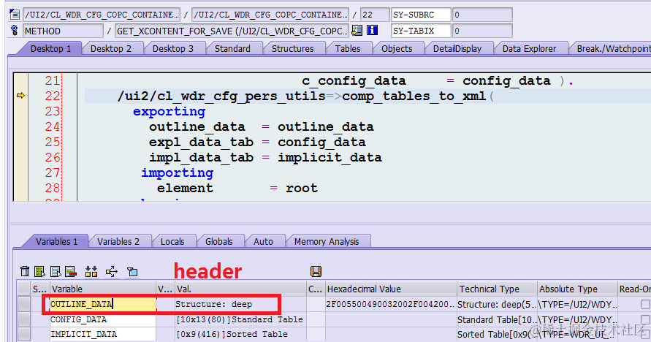Click the Technical Type column header
Screen dimensions: 651x342
click(497, 289)
